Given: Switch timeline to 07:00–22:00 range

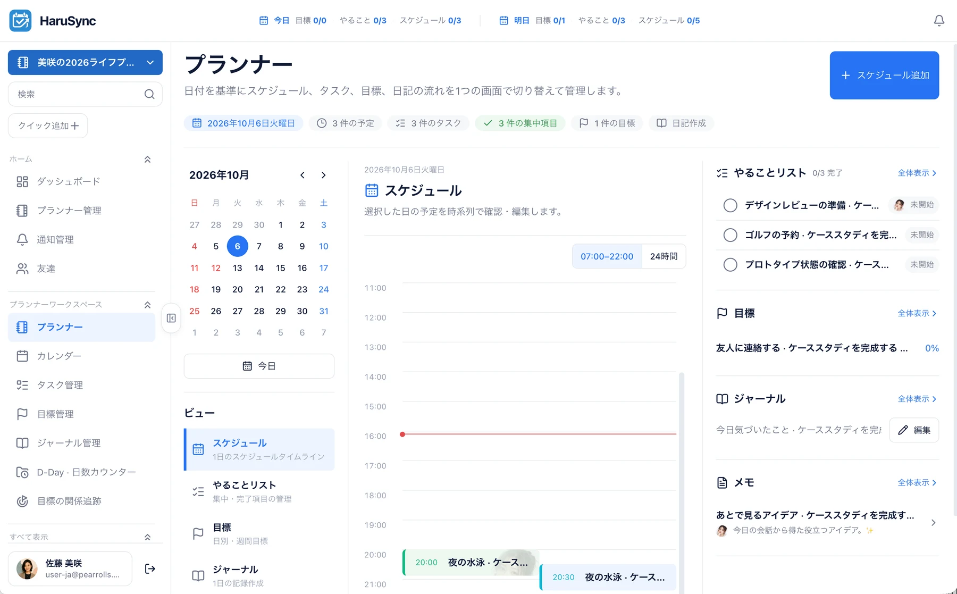Looking at the screenshot, I should [x=607, y=256].
